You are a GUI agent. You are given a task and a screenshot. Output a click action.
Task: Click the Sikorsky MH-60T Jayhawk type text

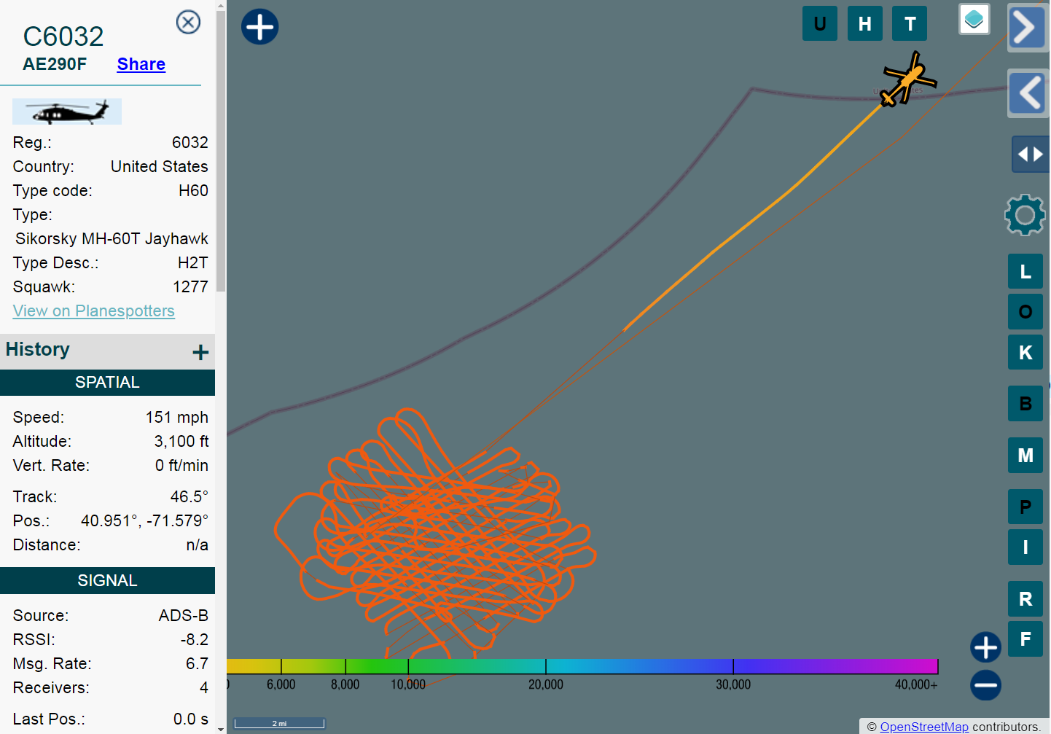112,238
